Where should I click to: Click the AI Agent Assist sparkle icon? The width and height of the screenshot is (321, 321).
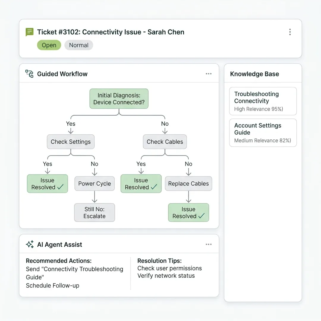[30, 244]
